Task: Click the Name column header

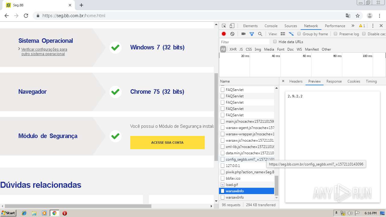Action: point(249,81)
